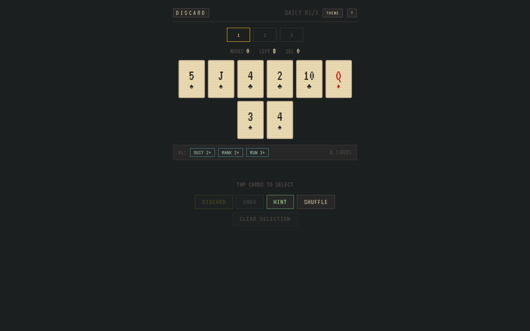530x331 pixels.
Task: Click the SUIT 2+ rule tag
Action: 202,153
